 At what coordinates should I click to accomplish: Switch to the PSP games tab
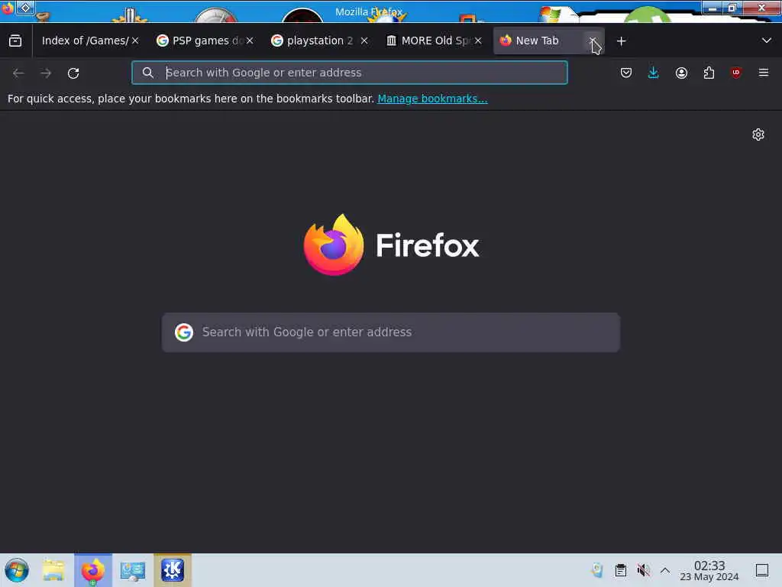[201, 41]
